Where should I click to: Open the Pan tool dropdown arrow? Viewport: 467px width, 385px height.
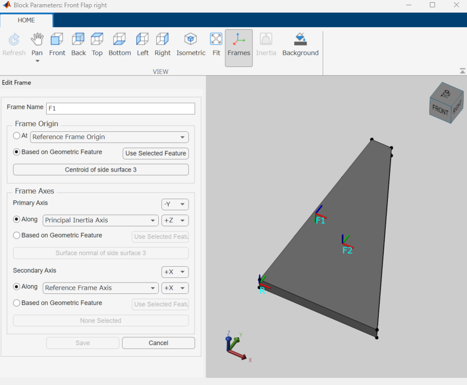pyautogui.click(x=37, y=61)
